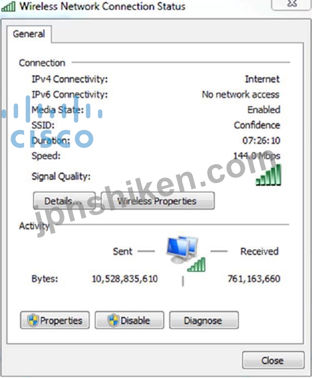Click the two-computers network activity icon
This screenshot has width=312, height=378.
[x=182, y=250]
